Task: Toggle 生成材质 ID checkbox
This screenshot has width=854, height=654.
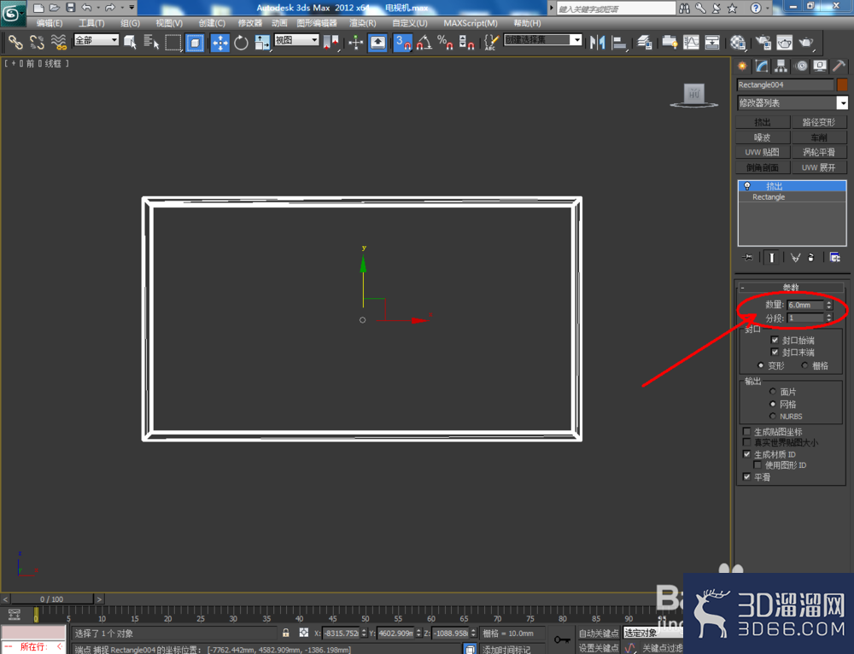Action: pyautogui.click(x=746, y=454)
